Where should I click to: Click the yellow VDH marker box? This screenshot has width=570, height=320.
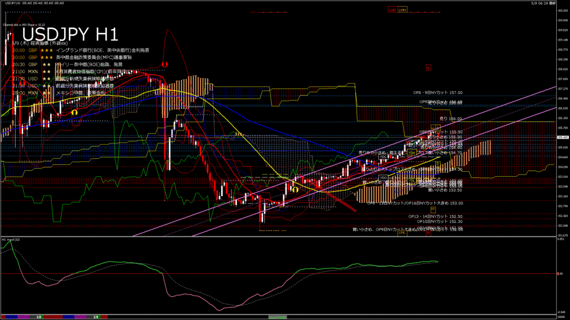411,152
